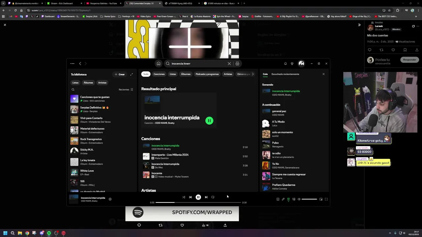The image size is (422, 237).
Task: Open Vivir para Contarlo album
Action: pyautogui.click(x=102, y=120)
